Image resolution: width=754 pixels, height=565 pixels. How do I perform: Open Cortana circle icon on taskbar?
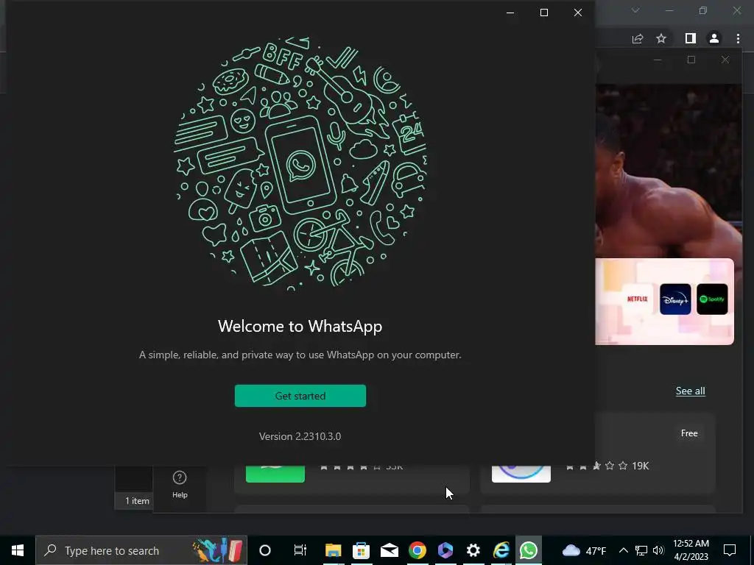tap(265, 550)
